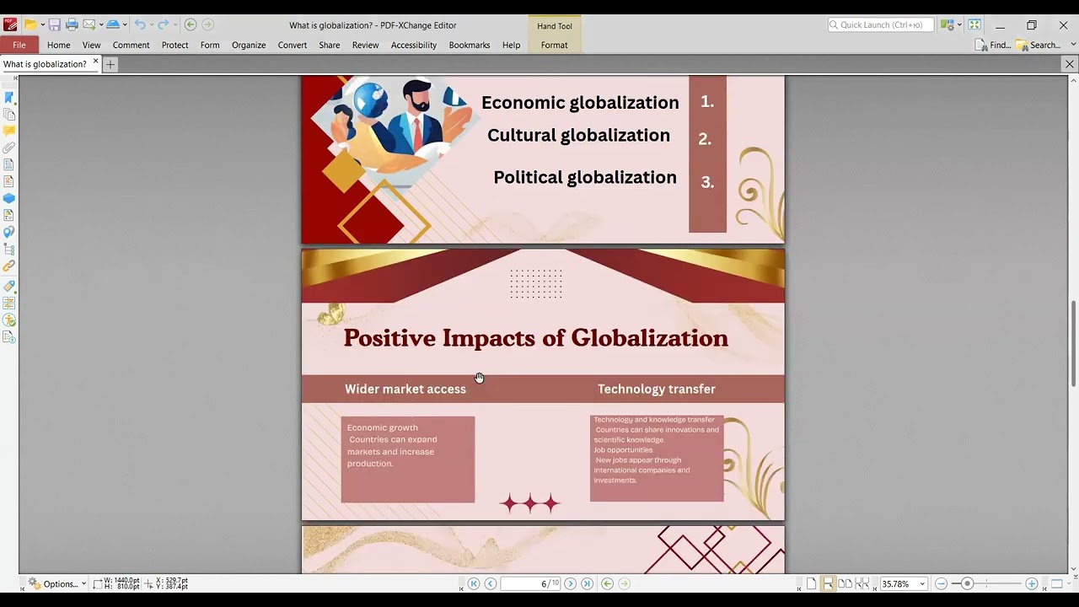Screen dimensions: 1079x607
Task: Go to the next page
Action: coord(571,583)
